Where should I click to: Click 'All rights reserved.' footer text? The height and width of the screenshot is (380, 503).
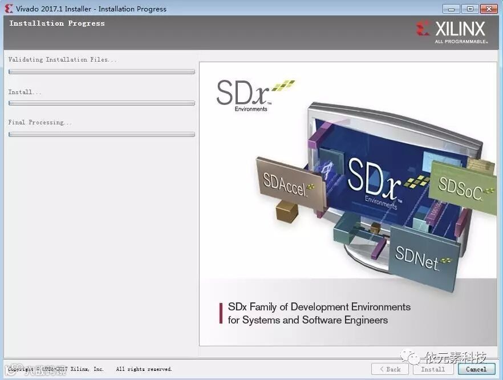(144, 369)
